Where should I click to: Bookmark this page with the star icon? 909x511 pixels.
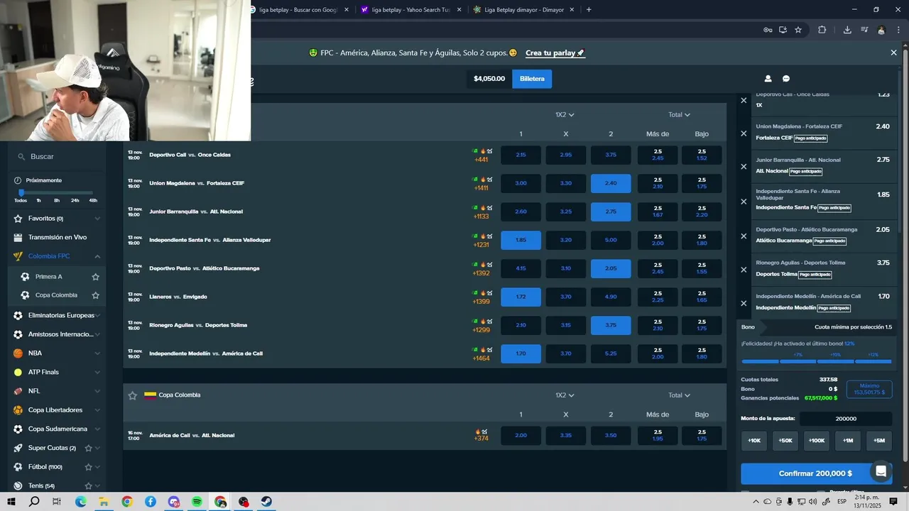pos(798,30)
